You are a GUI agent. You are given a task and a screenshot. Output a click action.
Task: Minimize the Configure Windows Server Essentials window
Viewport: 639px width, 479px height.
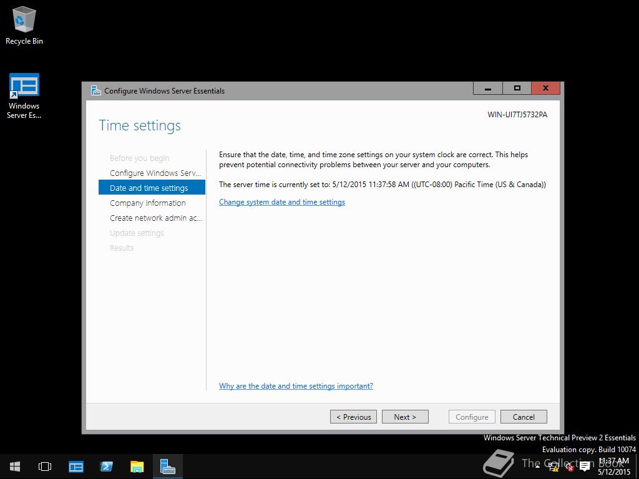coord(488,89)
